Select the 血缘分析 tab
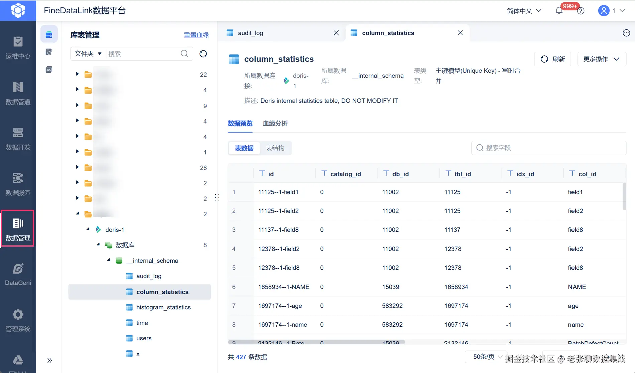 (x=275, y=124)
